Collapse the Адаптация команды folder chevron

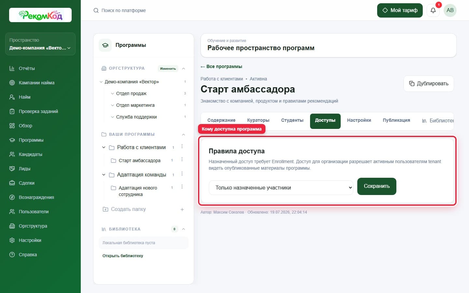click(x=104, y=175)
